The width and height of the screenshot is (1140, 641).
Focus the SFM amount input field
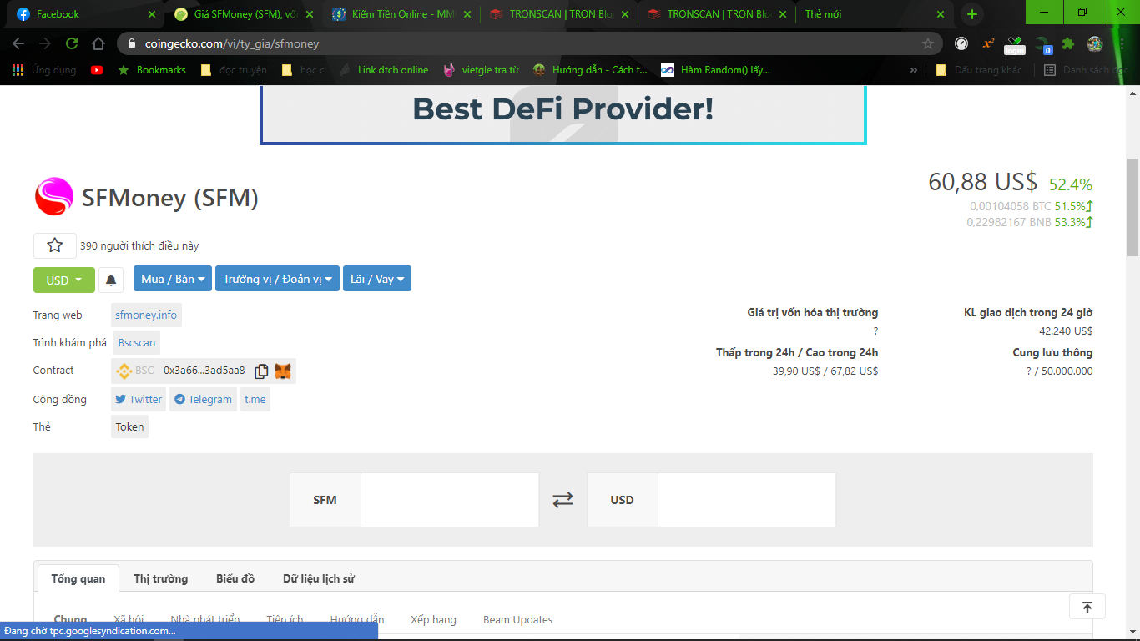450,500
